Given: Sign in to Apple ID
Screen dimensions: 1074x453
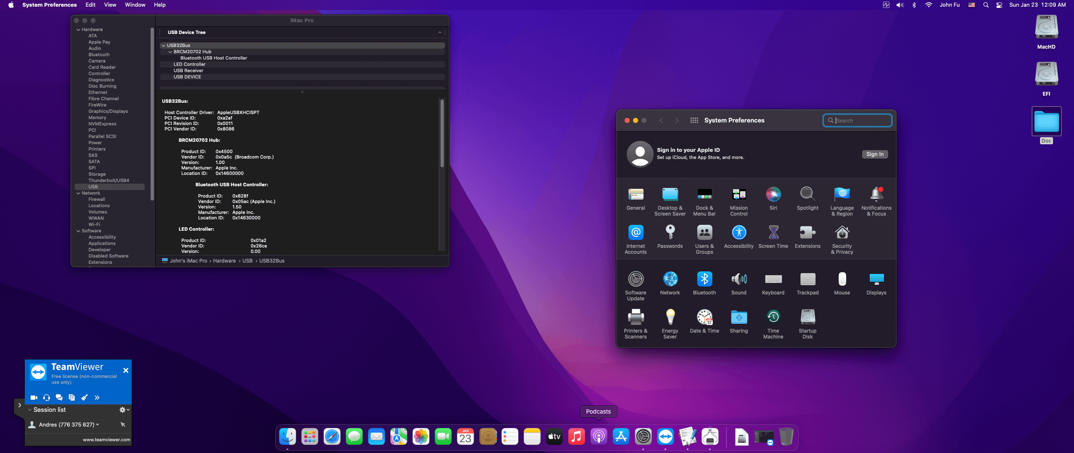Looking at the screenshot, I should pyautogui.click(x=875, y=154).
